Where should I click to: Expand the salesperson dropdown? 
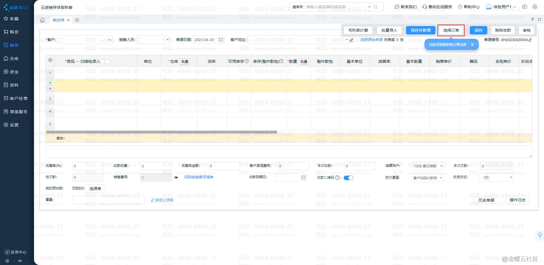point(167,40)
